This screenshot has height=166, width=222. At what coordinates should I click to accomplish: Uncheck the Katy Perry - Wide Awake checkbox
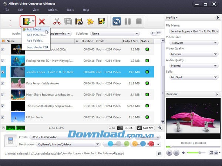point(3,83)
